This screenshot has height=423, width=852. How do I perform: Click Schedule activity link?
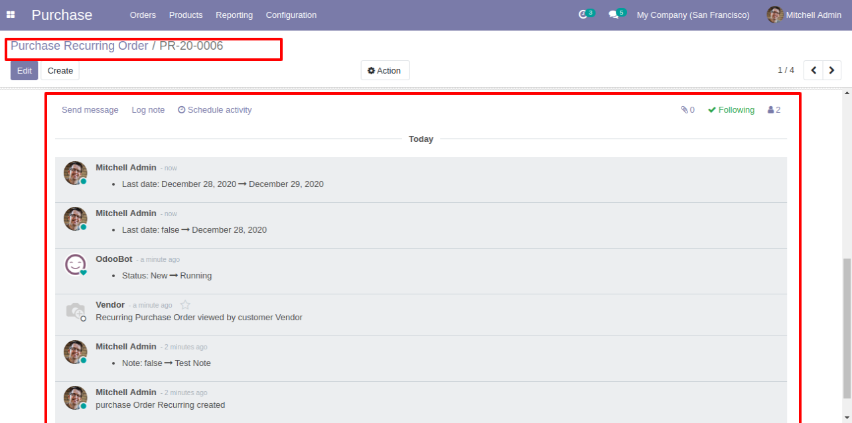[x=215, y=110]
